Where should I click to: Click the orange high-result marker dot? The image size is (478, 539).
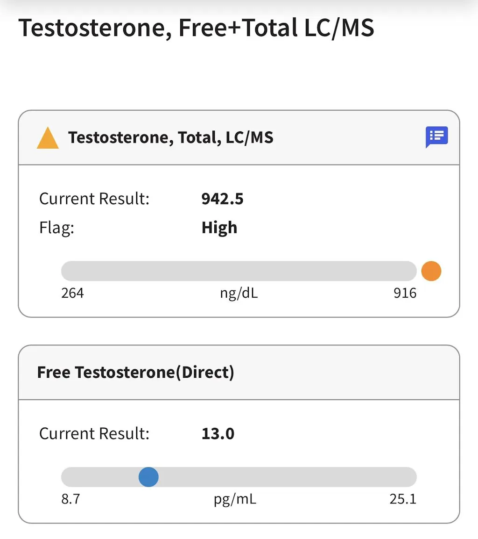(431, 271)
